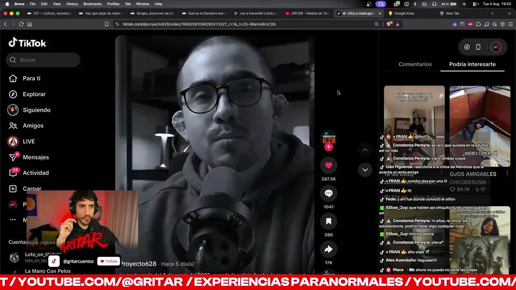This screenshot has width=516, height=290.
Task: Open the three-dots More menu in sidebar
Action: point(13,220)
